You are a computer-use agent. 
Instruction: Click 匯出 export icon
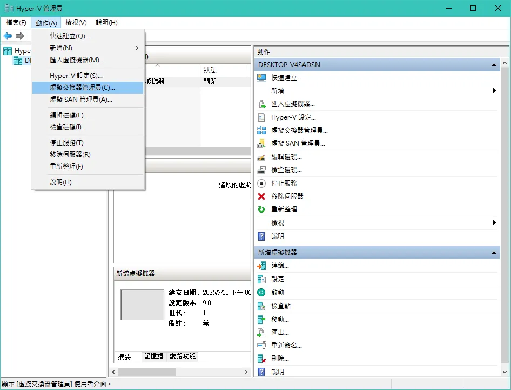coord(261,333)
